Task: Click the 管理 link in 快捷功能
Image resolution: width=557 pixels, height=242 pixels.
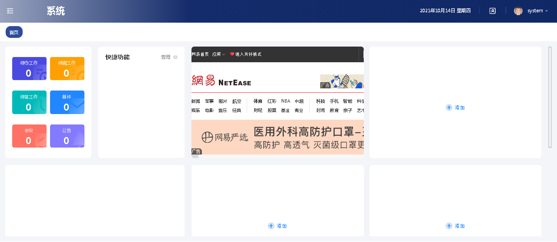Action: [x=166, y=57]
